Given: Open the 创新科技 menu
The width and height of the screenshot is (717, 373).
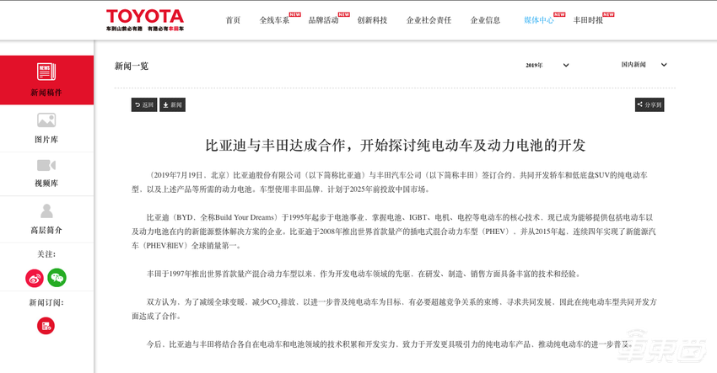Looking at the screenshot, I should pyautogui.click(x=372, y=20).
